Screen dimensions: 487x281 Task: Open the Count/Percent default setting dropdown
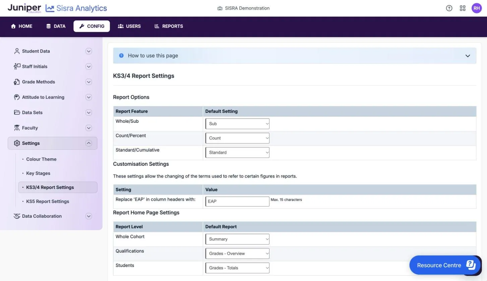coord(237,138)
